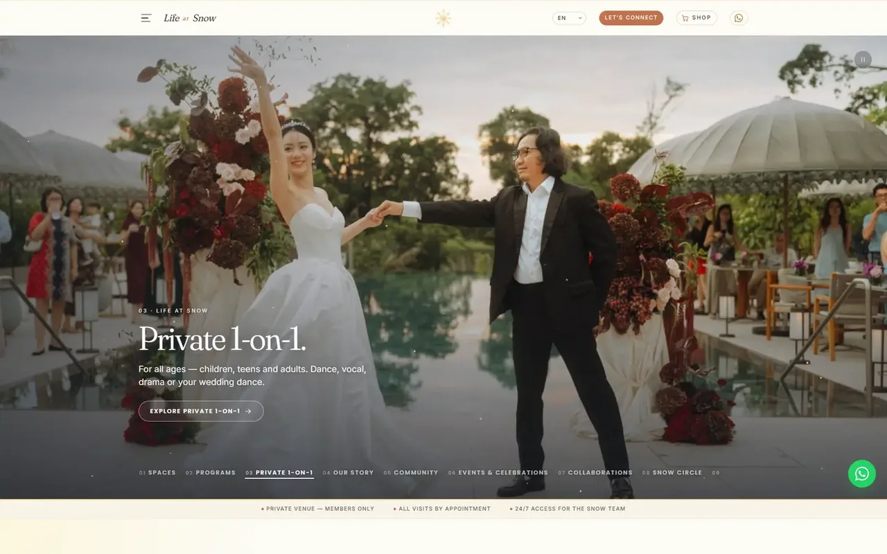Switch to the 01 Spaces slide

157,473
